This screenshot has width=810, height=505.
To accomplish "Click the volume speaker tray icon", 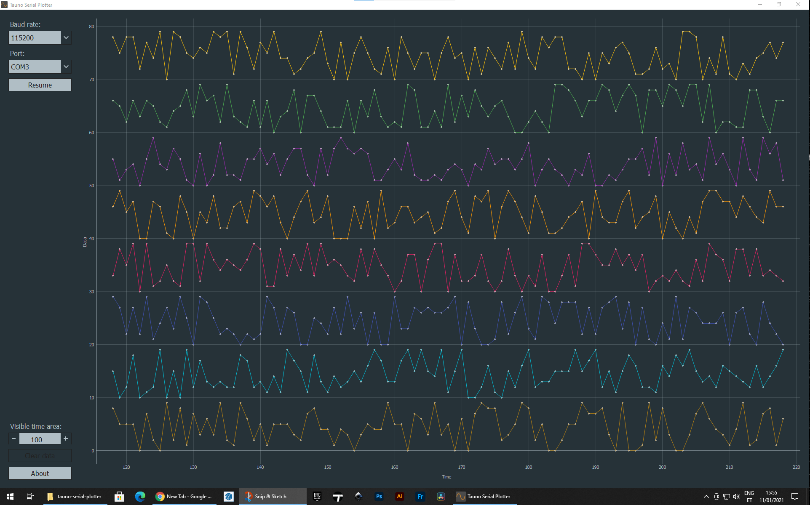I will 736,497.
